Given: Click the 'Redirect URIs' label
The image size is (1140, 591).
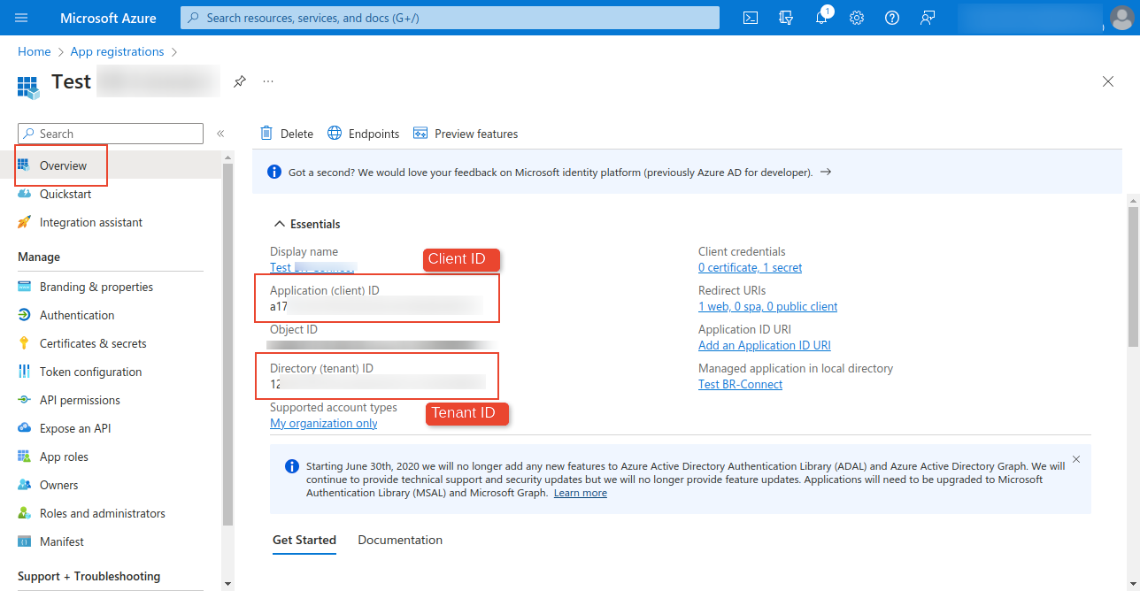Looking at the screenshot, I should click(732, 290).
